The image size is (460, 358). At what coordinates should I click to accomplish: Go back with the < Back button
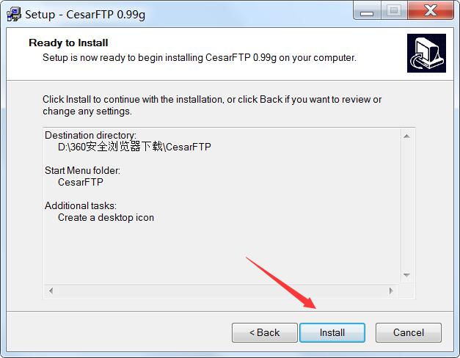[x=265, y=332]
